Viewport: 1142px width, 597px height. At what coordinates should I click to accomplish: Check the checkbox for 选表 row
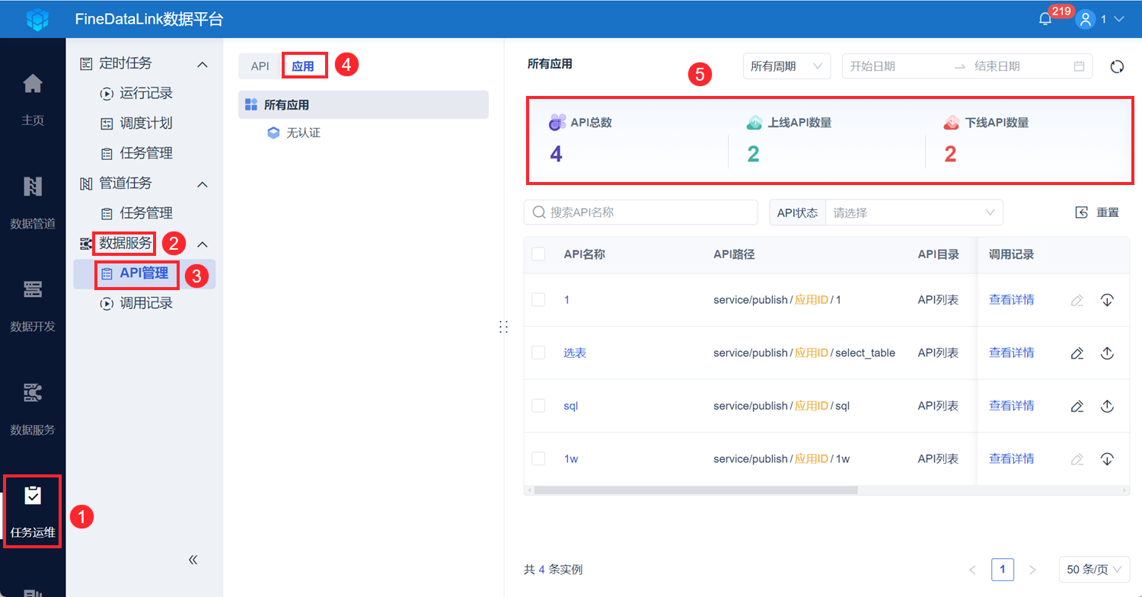click(538, 353)
